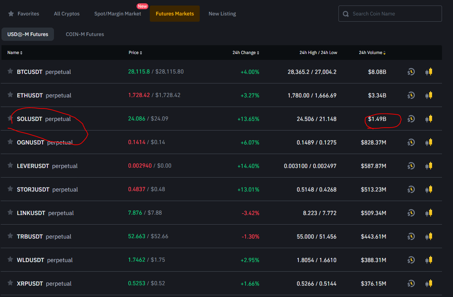Switch to COIN-M Futures sub-tab
Viewport: 453px width, 297px height.
point(85,34)
